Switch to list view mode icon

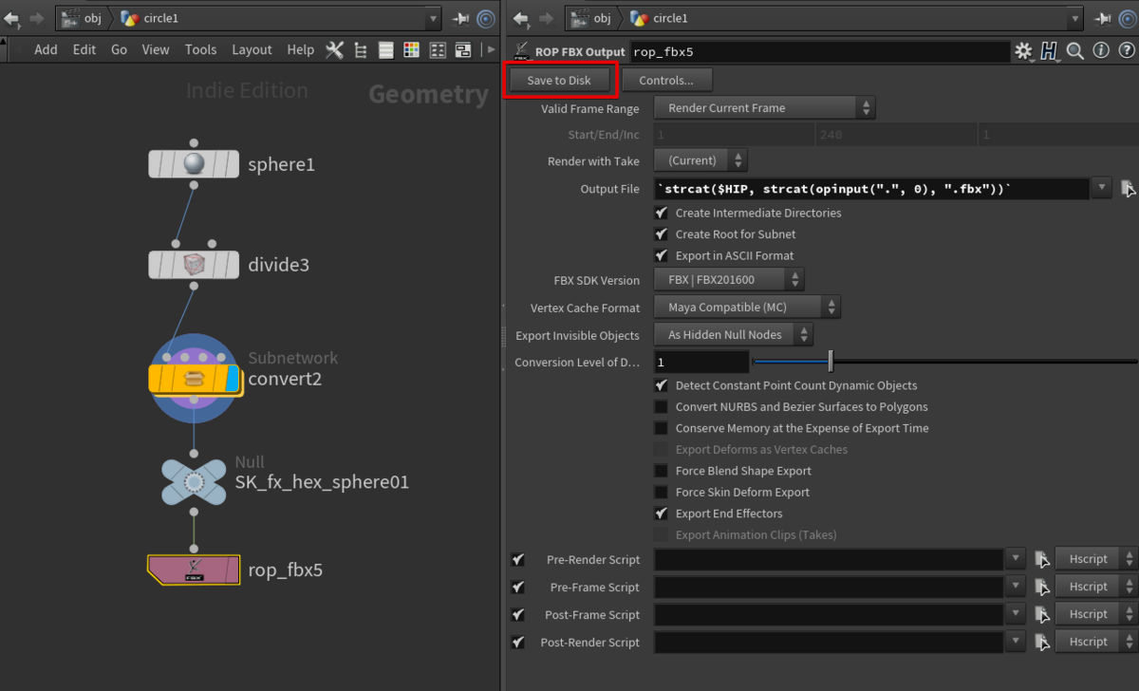(386, 50)
